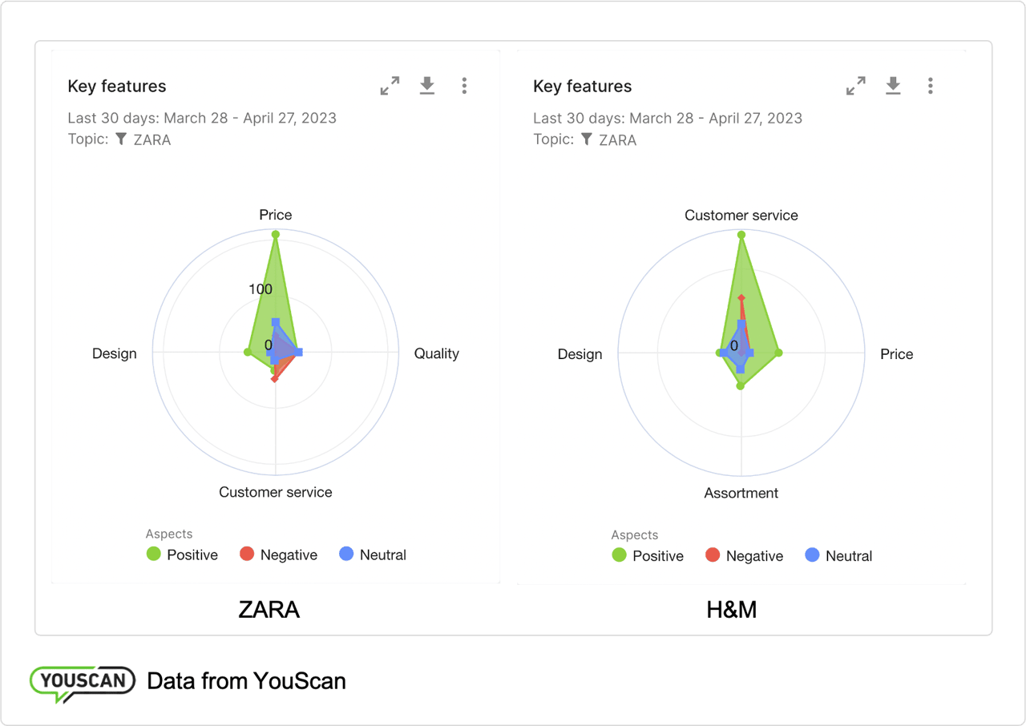Click the Assortment axis label on H&M chart

tap(741, 493)
